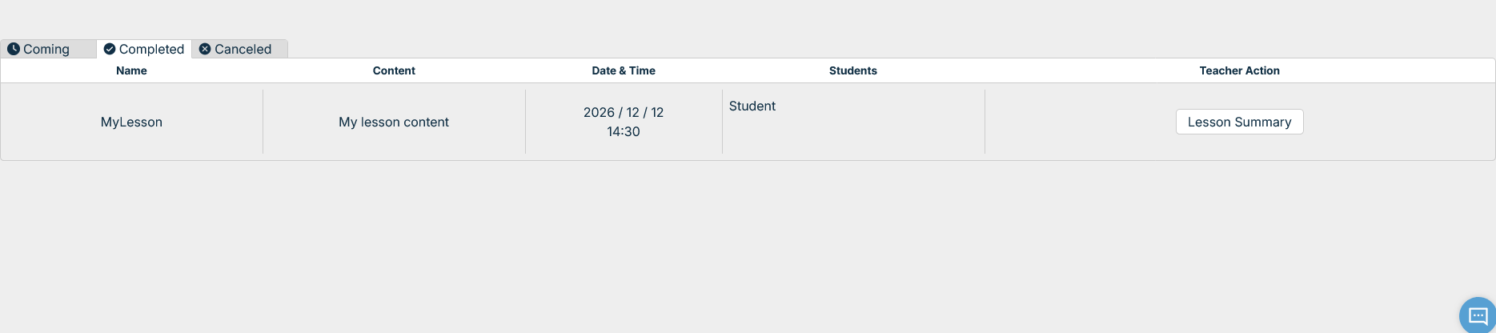Open the Lesson Summary button

tap(1239, 122)
